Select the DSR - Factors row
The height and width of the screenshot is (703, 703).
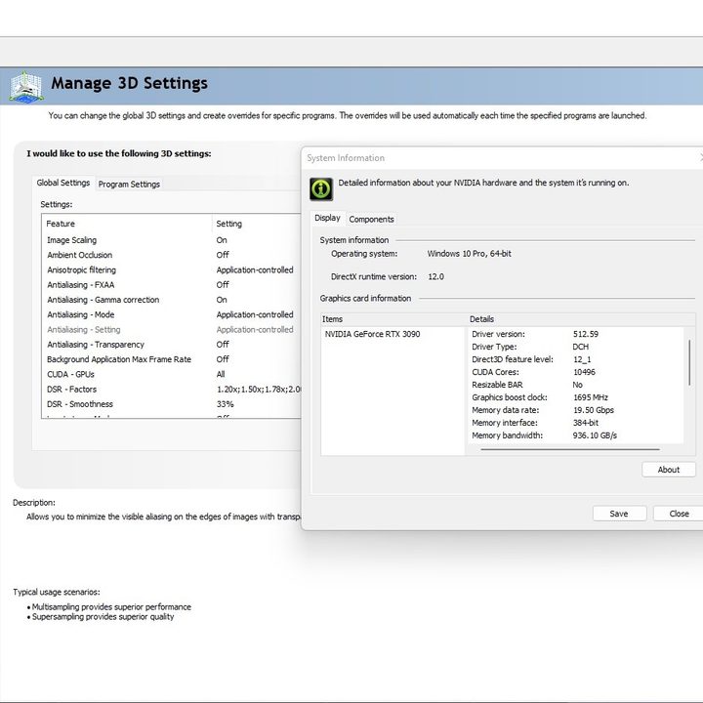[x=172, y=390]
